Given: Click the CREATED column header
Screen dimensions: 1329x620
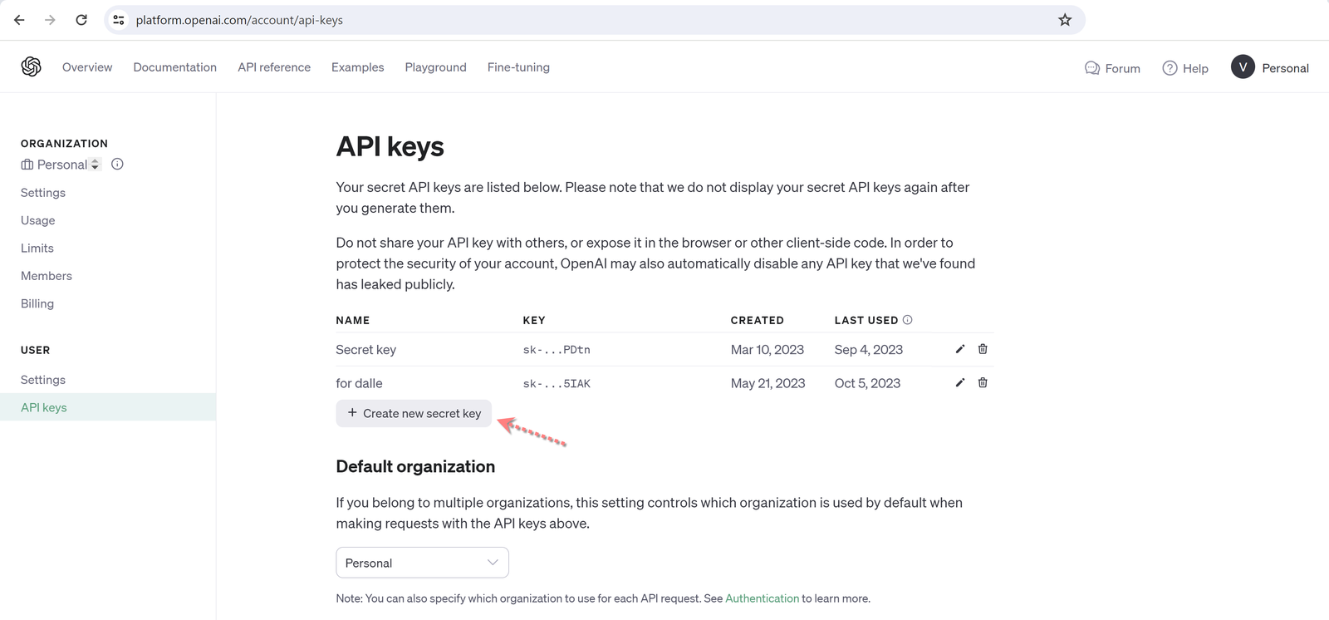Looking at the screenshot, I should click(758, 320).
